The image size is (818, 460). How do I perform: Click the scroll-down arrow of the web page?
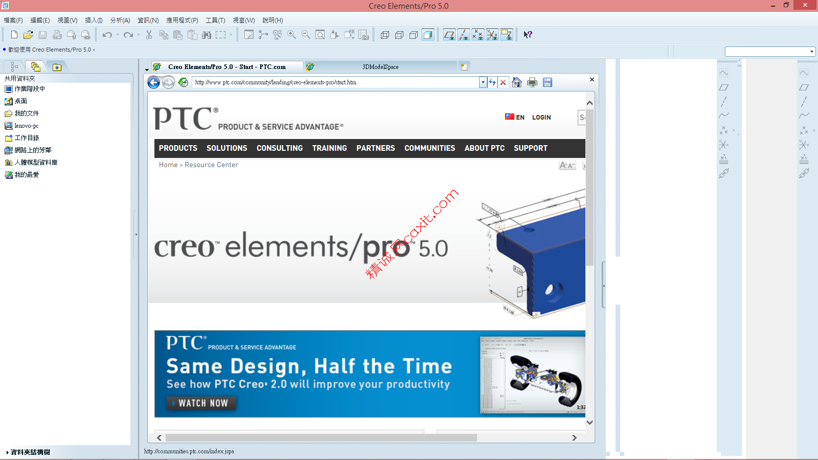point(589,422)
